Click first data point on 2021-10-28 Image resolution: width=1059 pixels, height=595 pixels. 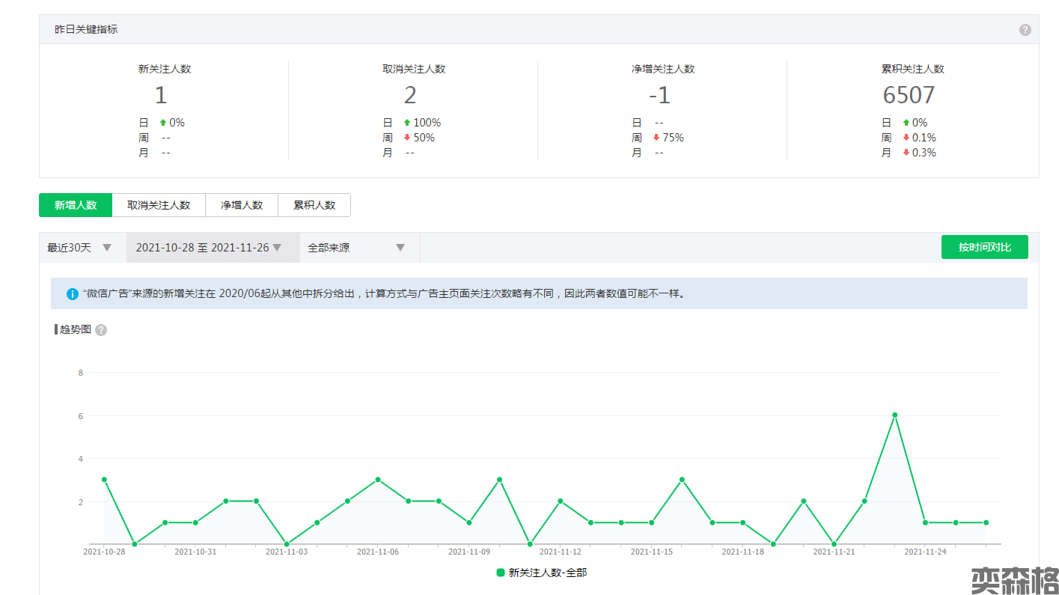pos(104,479)
